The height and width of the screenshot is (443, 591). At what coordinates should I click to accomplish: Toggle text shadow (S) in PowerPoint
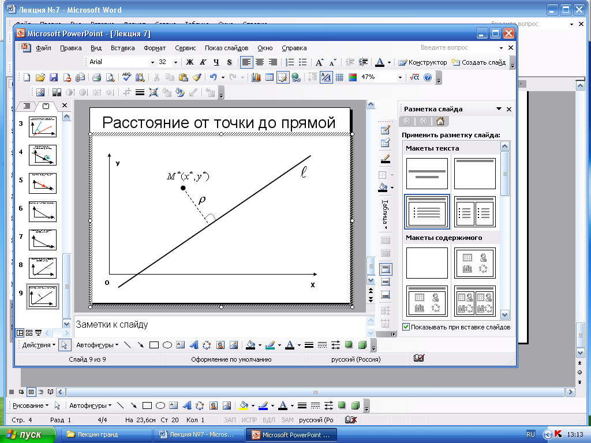click(x=229, y=62)
